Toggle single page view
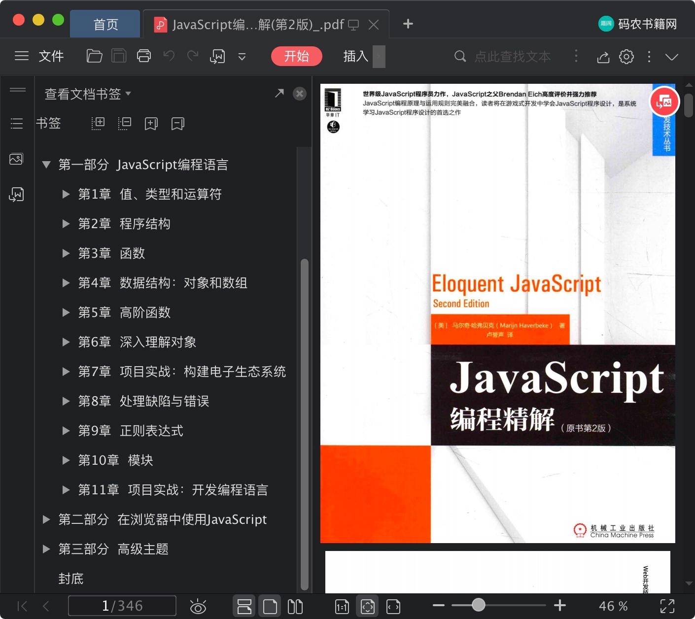 [270, 606]
